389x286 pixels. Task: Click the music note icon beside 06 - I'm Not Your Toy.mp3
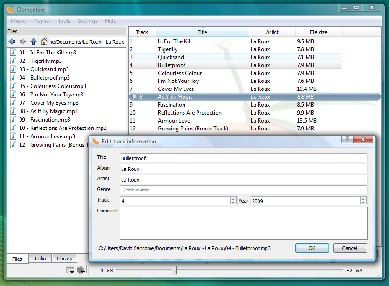pyautogui.click(x=14, y=95)
